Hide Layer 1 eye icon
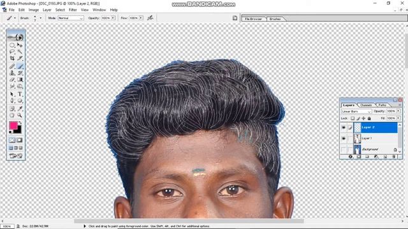 [x=344, y=139]
